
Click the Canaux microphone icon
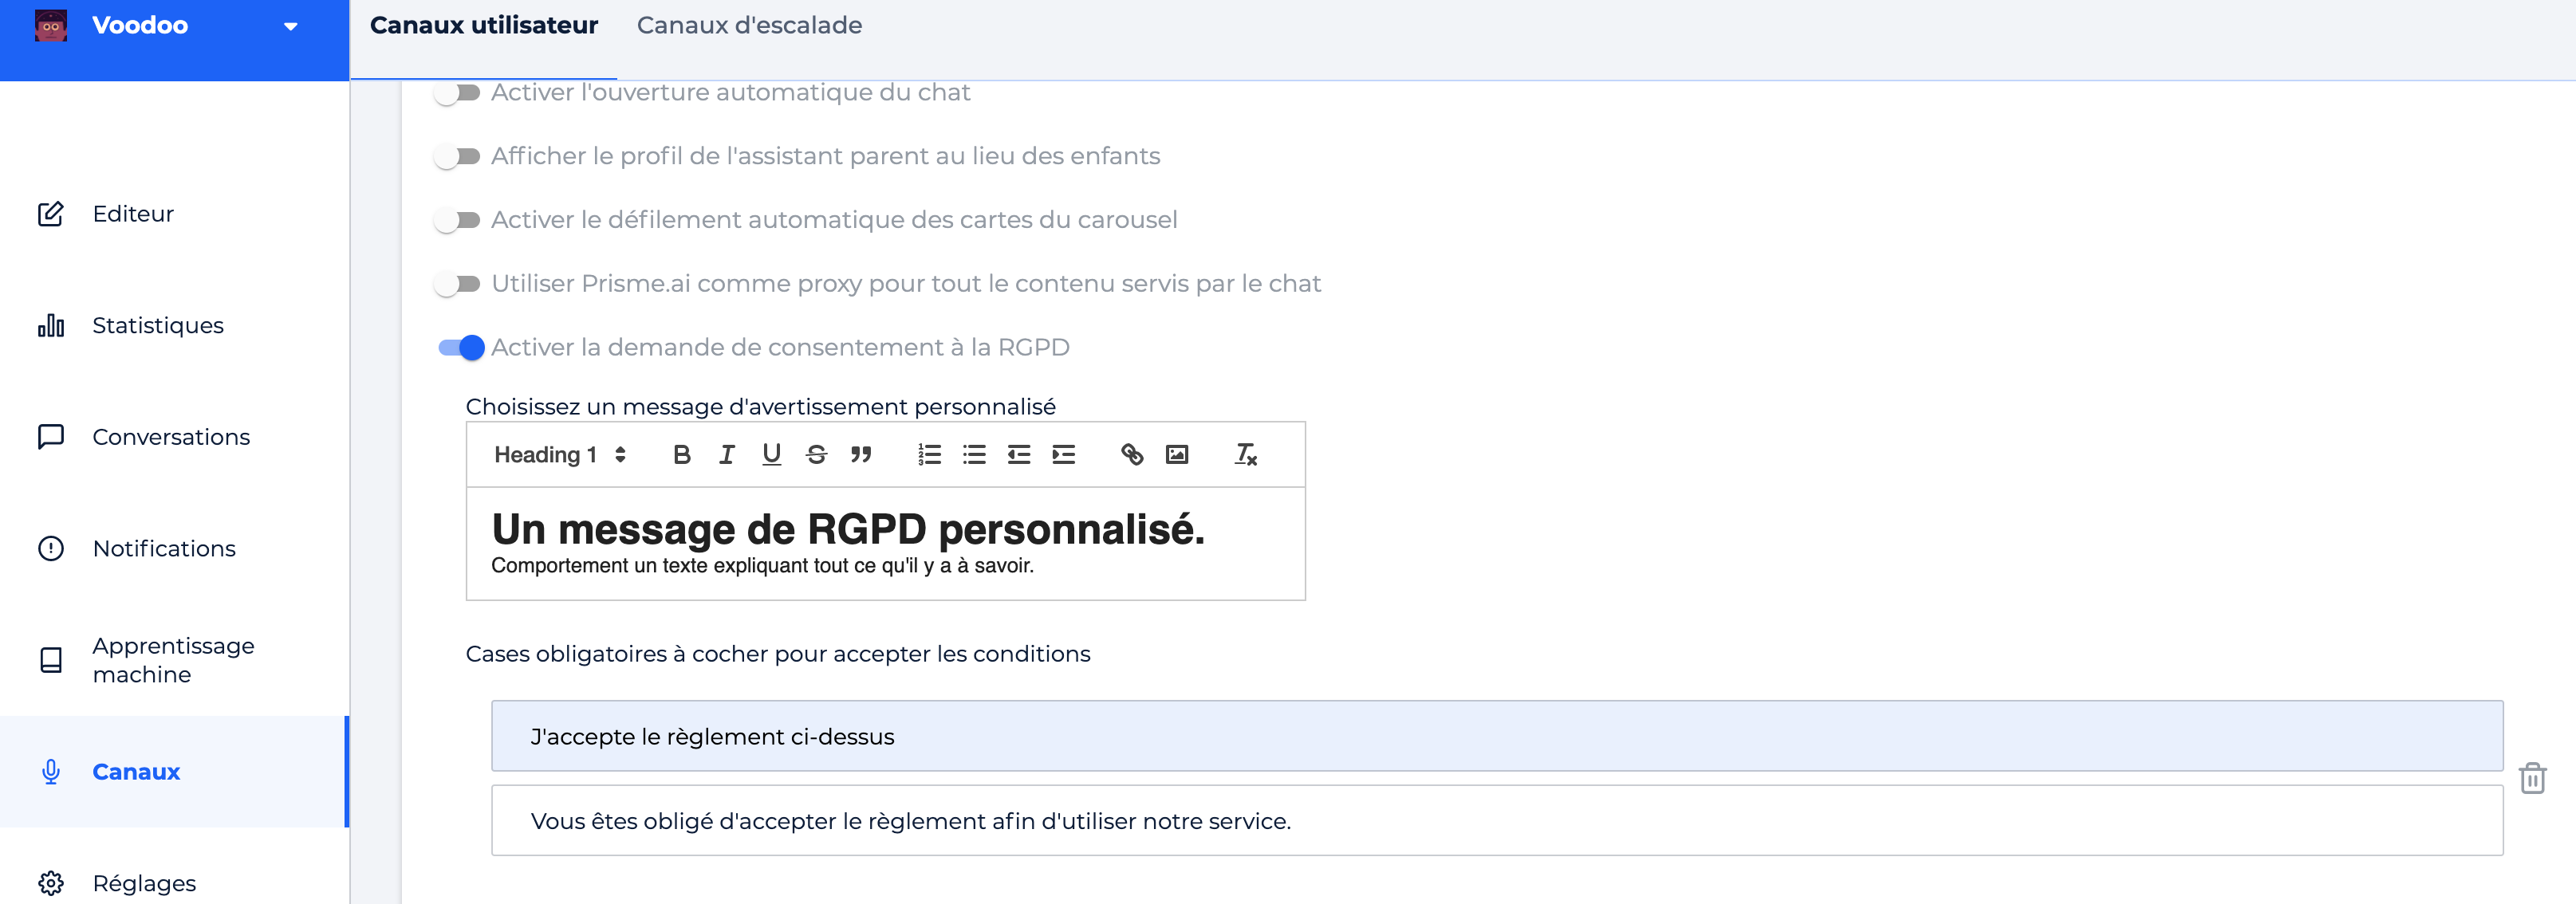click(51, 772)
